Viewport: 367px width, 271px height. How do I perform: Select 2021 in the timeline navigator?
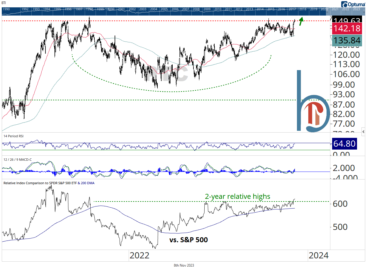point(335,9)
